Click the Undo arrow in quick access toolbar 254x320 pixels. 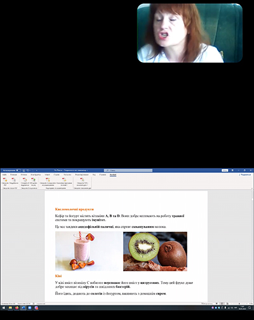28,170
